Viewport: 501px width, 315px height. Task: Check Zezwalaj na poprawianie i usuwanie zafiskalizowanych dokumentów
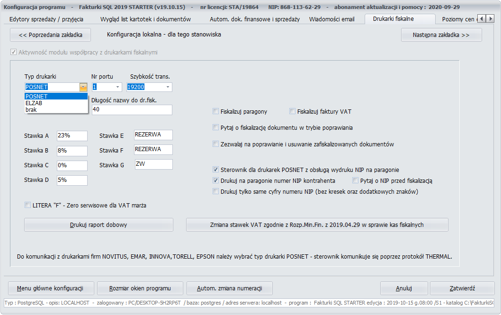(215, 144)
